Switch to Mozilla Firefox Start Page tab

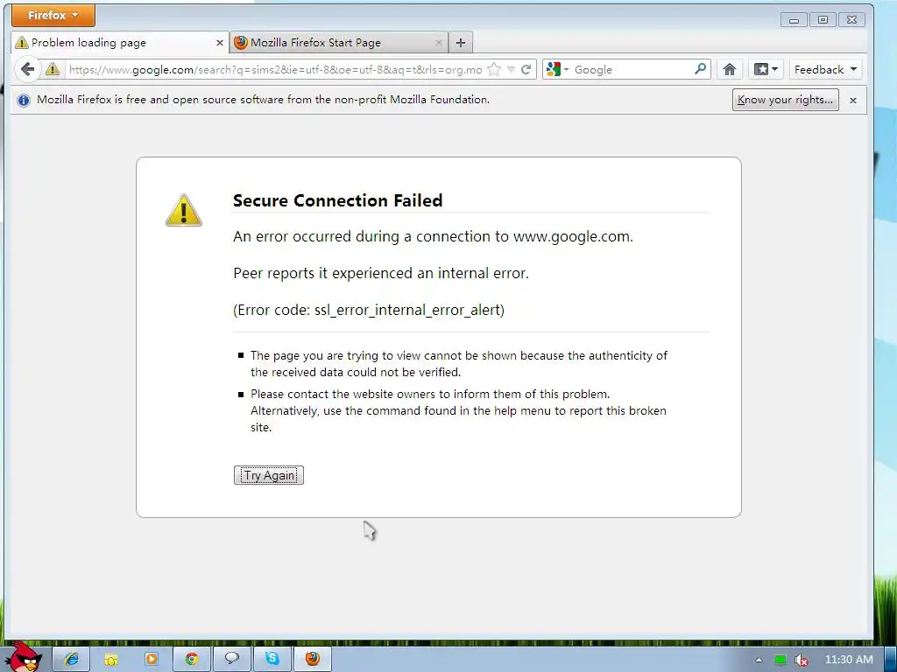point(339,42)
